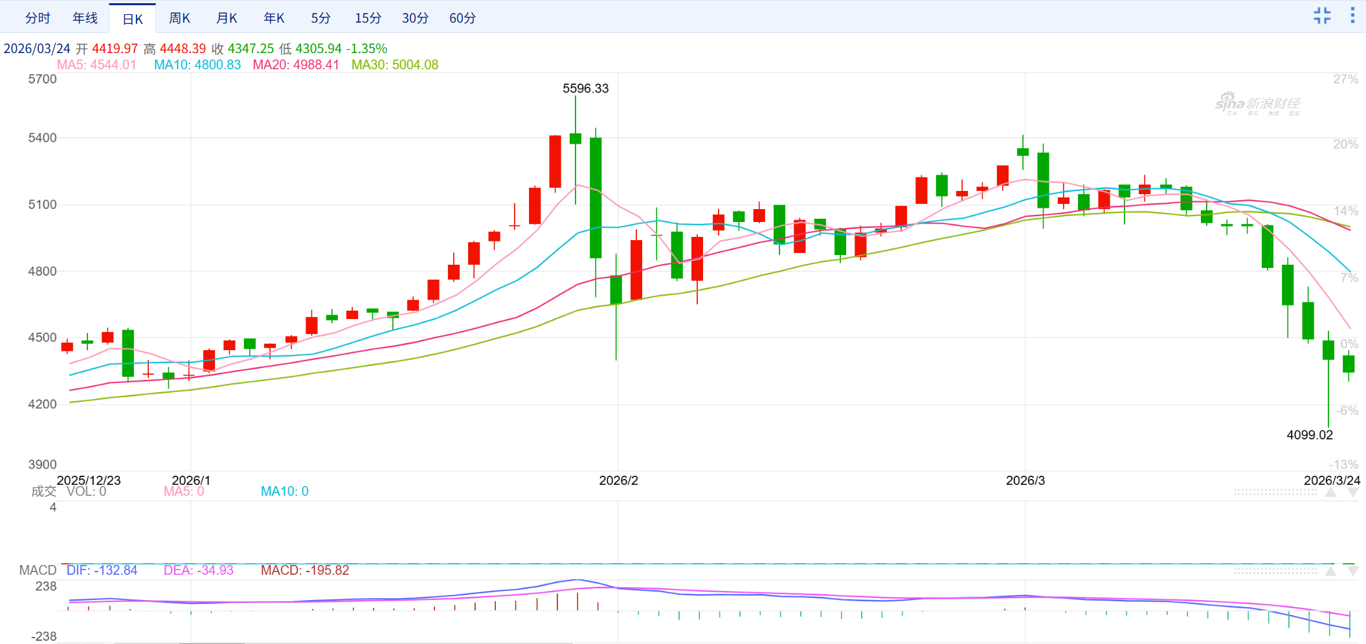The height and width of the screenshot is (644, 1366).
Task: Click the MACD panel up arrow
Action: [1330, 571]
